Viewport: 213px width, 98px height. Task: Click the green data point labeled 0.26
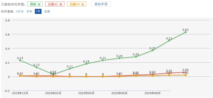[119, 58]
